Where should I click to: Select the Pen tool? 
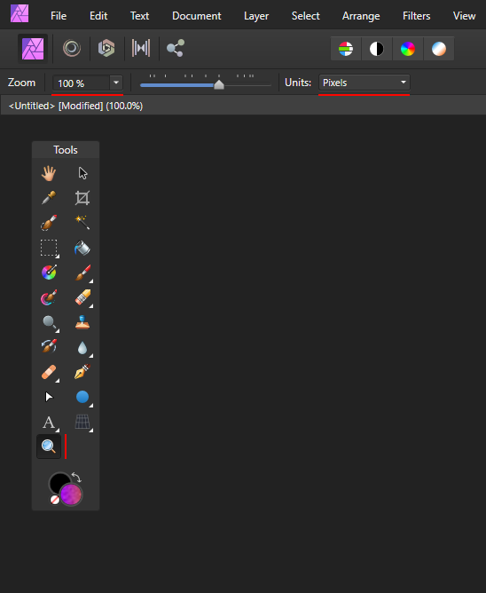[x=82, y=372]
